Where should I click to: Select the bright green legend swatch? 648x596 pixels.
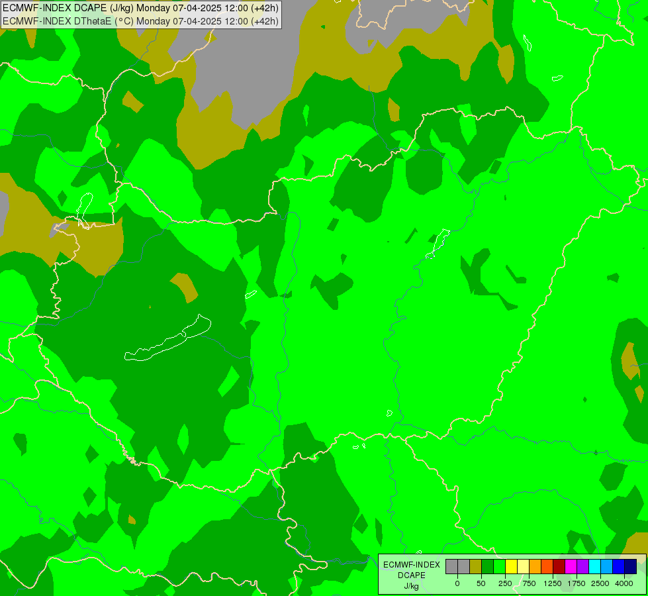pyautogui.click(x=500, y=566)
